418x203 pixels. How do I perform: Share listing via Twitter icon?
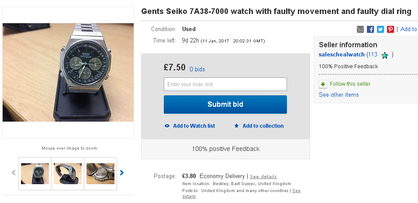(380, 29)
